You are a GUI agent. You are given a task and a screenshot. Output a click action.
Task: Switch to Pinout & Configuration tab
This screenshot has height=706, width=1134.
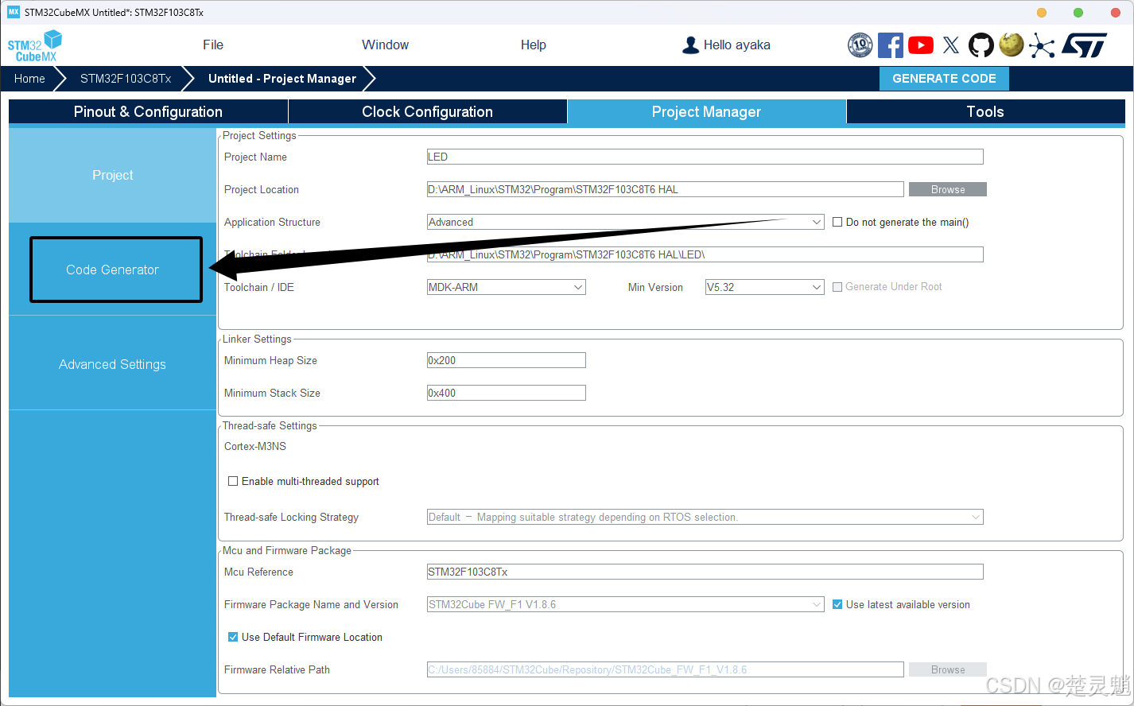coord(148,112)
